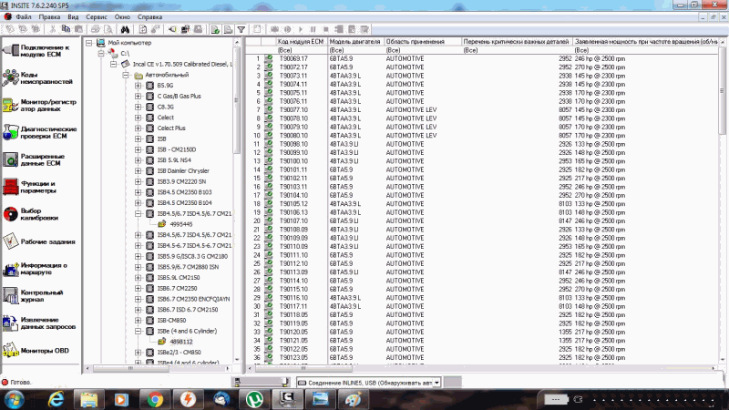Viewport: 729px width, 410px height.
Task: Open the Правка menu
Action: point(49,16)
